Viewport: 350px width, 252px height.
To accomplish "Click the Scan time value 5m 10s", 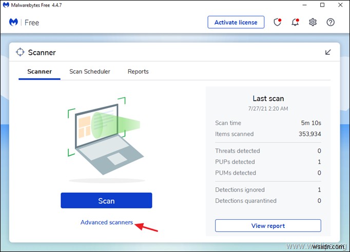I will (311, 123).
